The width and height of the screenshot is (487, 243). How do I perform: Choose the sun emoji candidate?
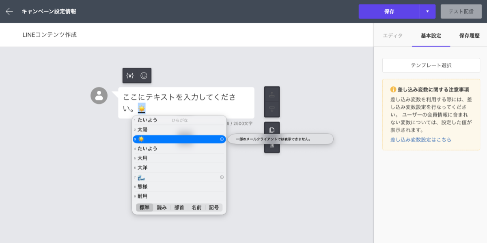point(179,139)
